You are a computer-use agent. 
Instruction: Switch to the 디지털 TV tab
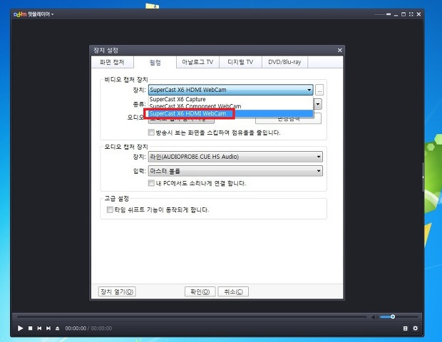pyautogui.click(x=240, y=62)
